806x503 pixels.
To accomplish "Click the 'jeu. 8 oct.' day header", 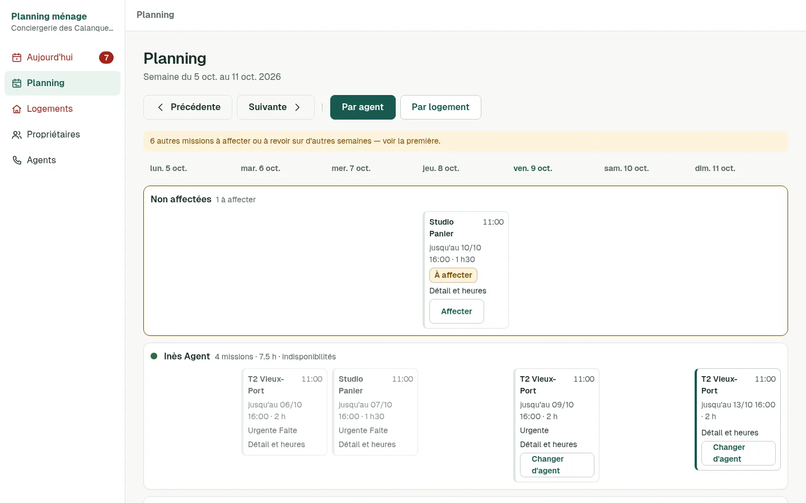I will (x=441, y=168).
